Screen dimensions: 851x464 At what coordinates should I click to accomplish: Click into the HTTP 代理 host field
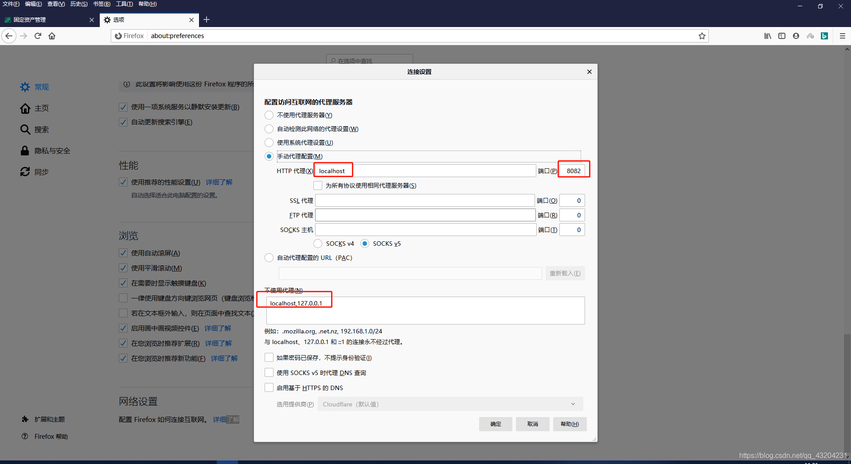coord(425,171)
